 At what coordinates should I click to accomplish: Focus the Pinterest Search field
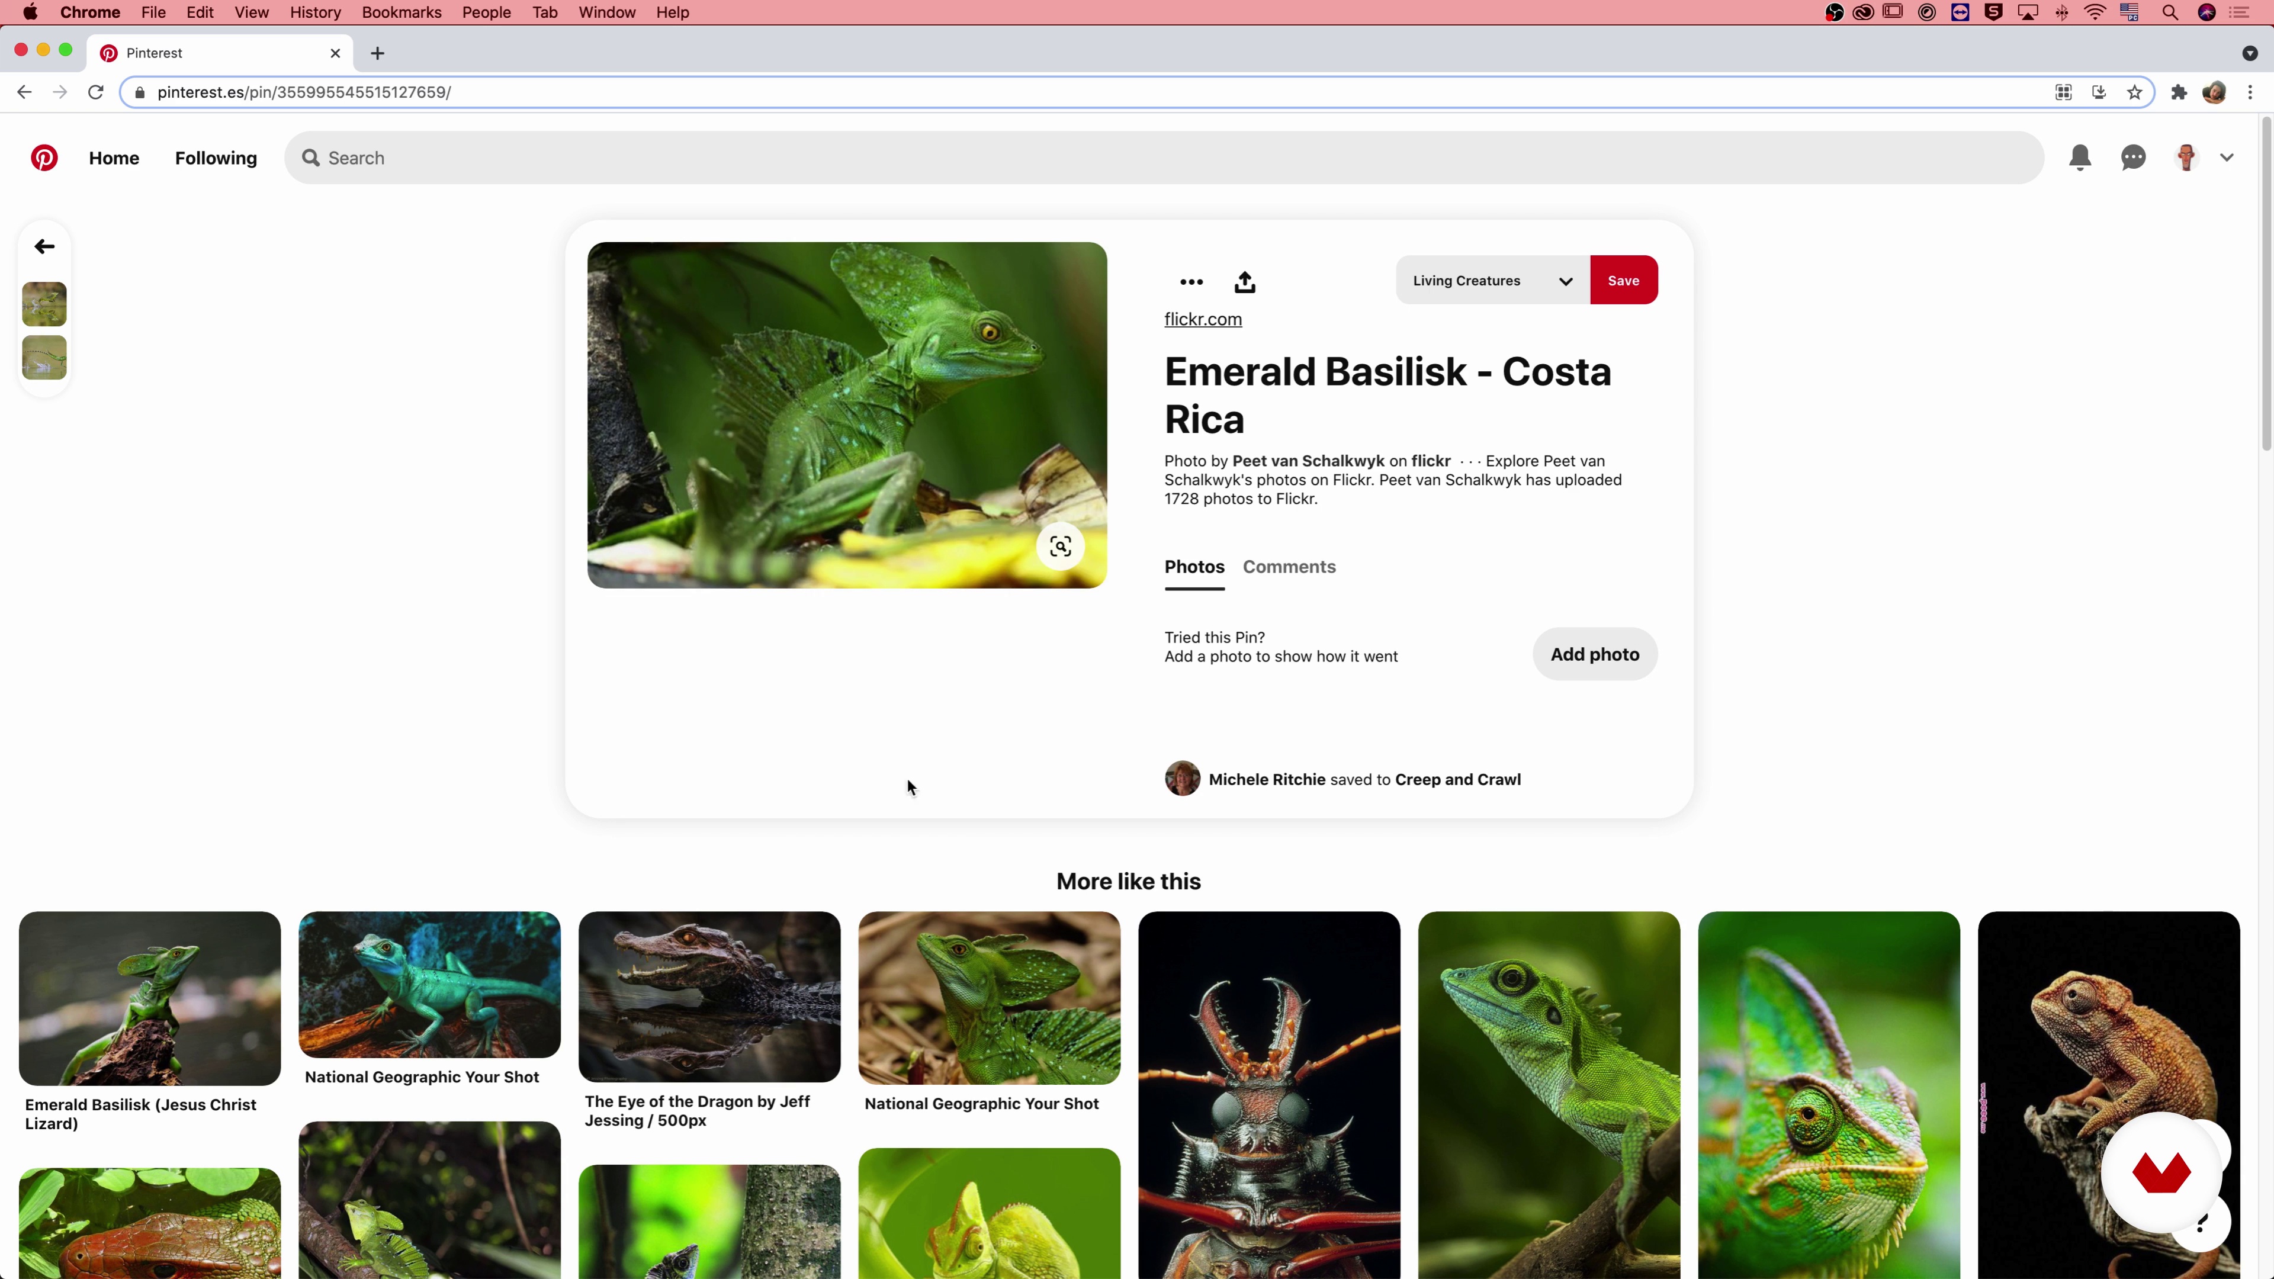[x=1164, y=158]
